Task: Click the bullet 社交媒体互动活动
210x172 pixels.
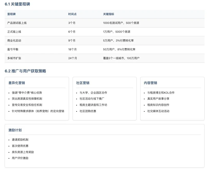Action: point(158,111)
